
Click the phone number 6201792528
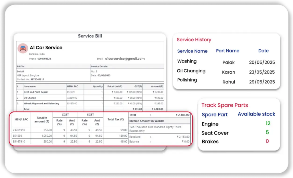click(x=44, y=59)
